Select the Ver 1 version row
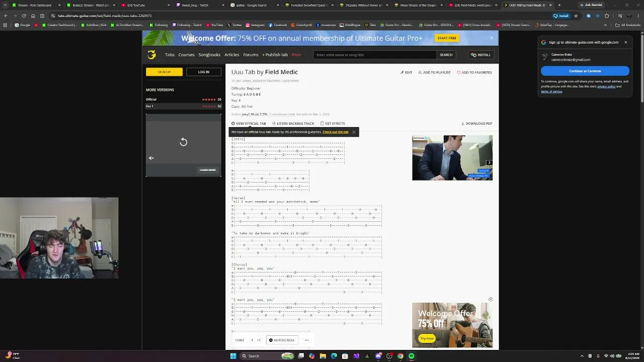 click(184, 106)
